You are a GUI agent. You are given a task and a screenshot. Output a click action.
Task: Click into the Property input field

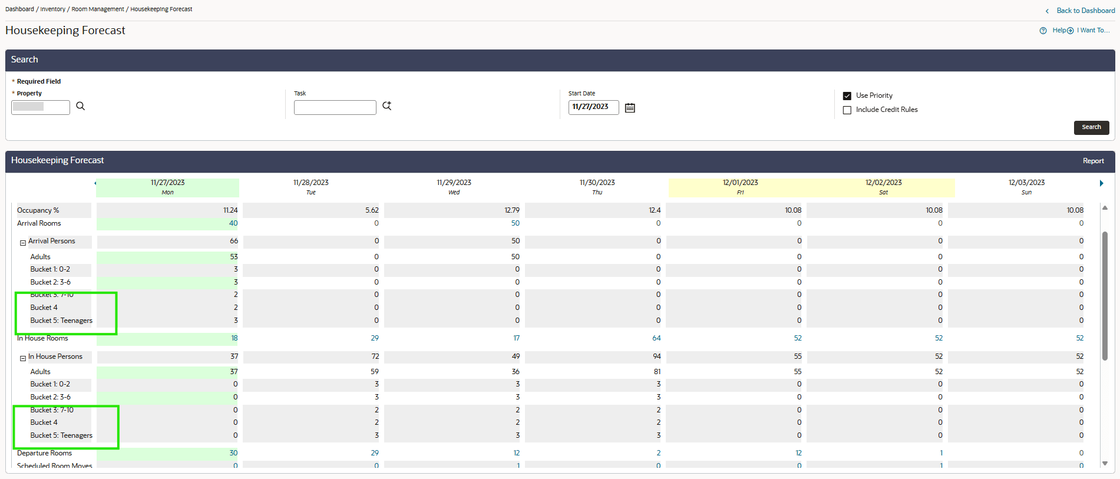click(x=41, y=107)
